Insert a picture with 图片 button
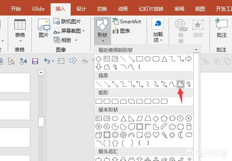 coord(44,29)
